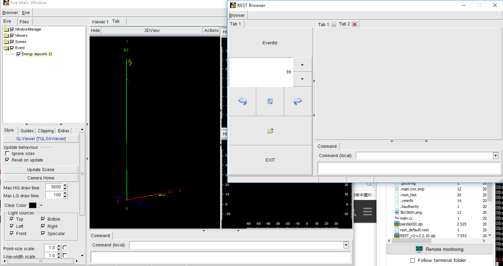Click the Energy deposits item icon
Viewport: 503px width, 266px height.
click(x=12, y=54)
